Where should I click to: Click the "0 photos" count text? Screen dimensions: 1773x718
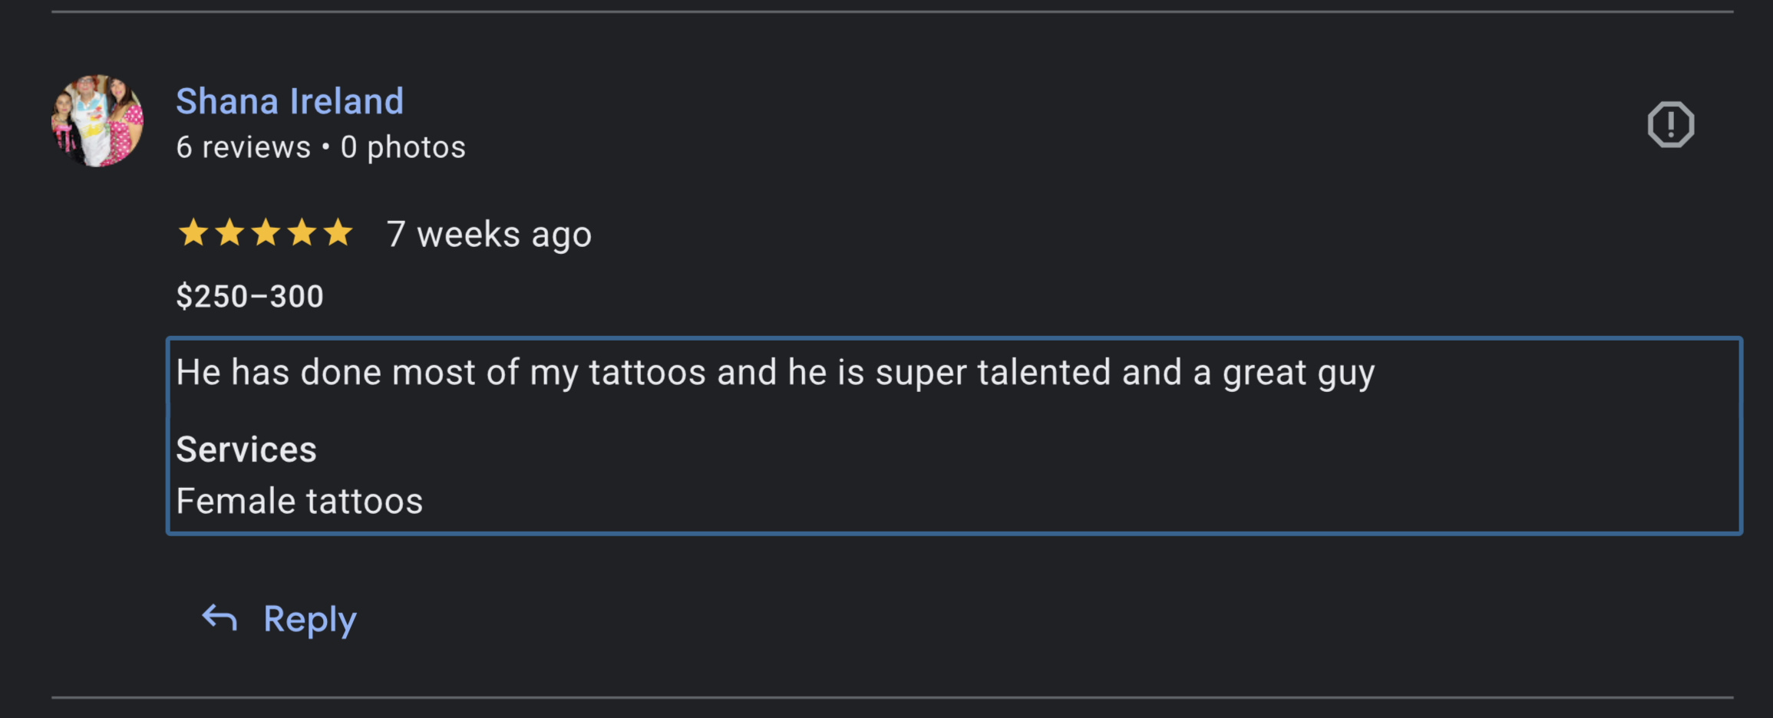[403, 147]
